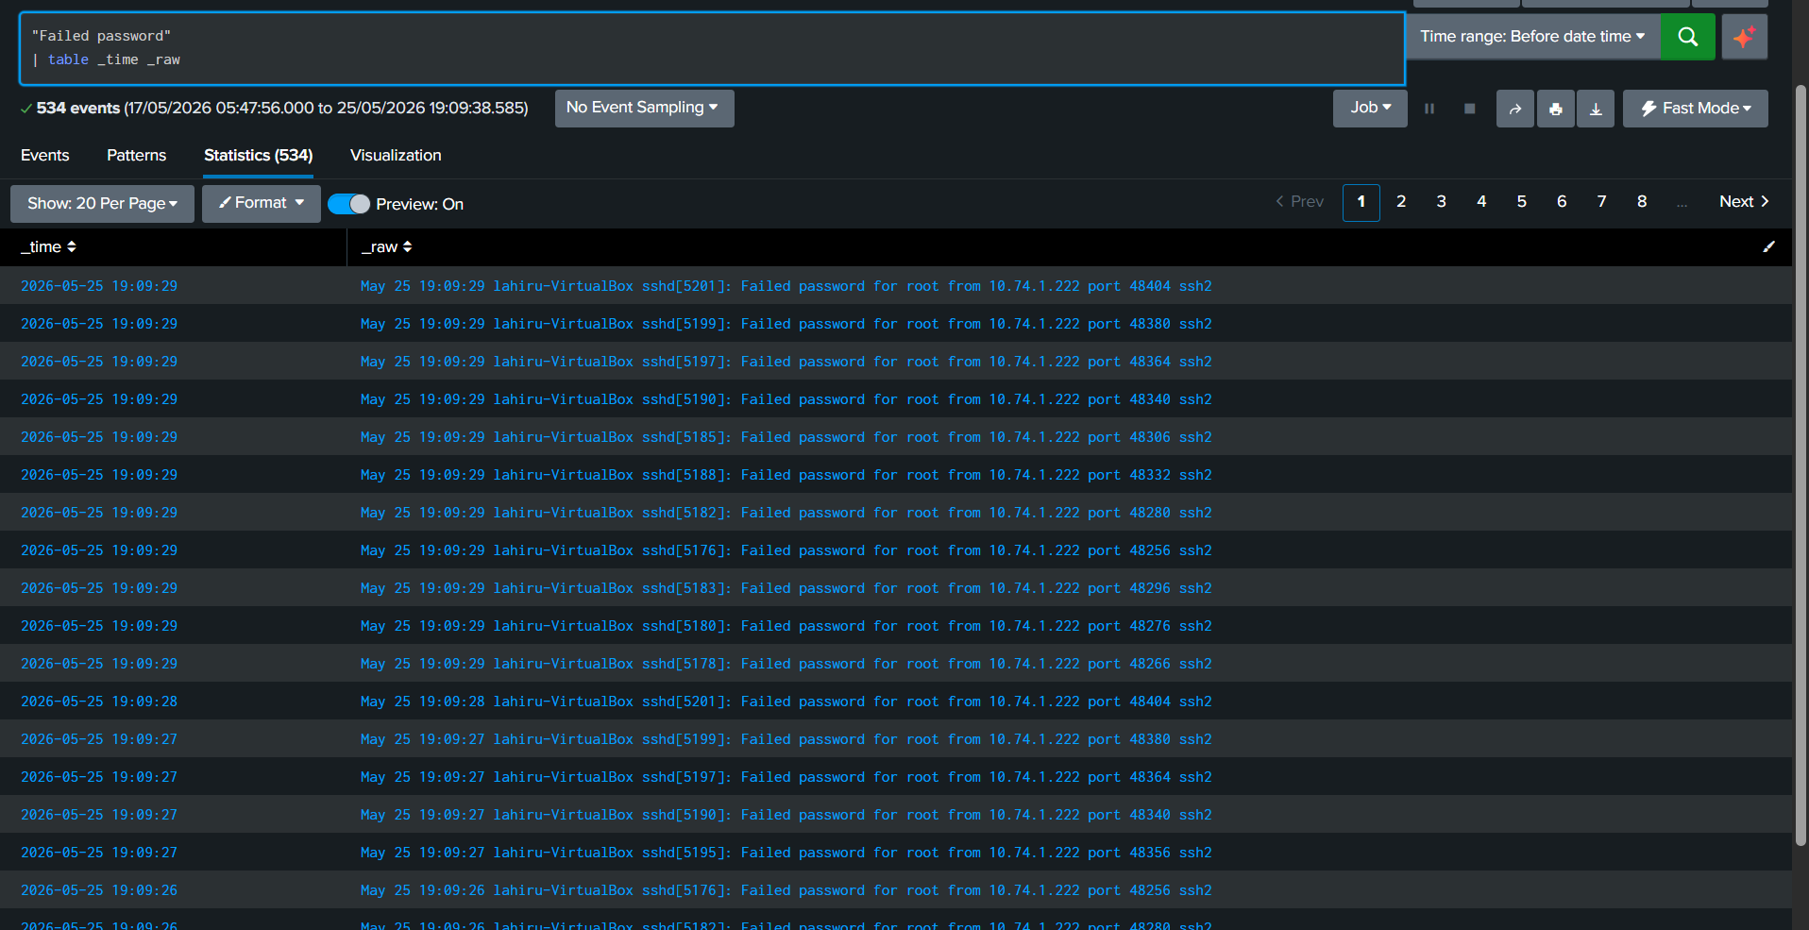This screenshot has height=930, width=1809.
Task: Open the Time range dropdown
Action: pyautogui.click(x=1532, y=37)
